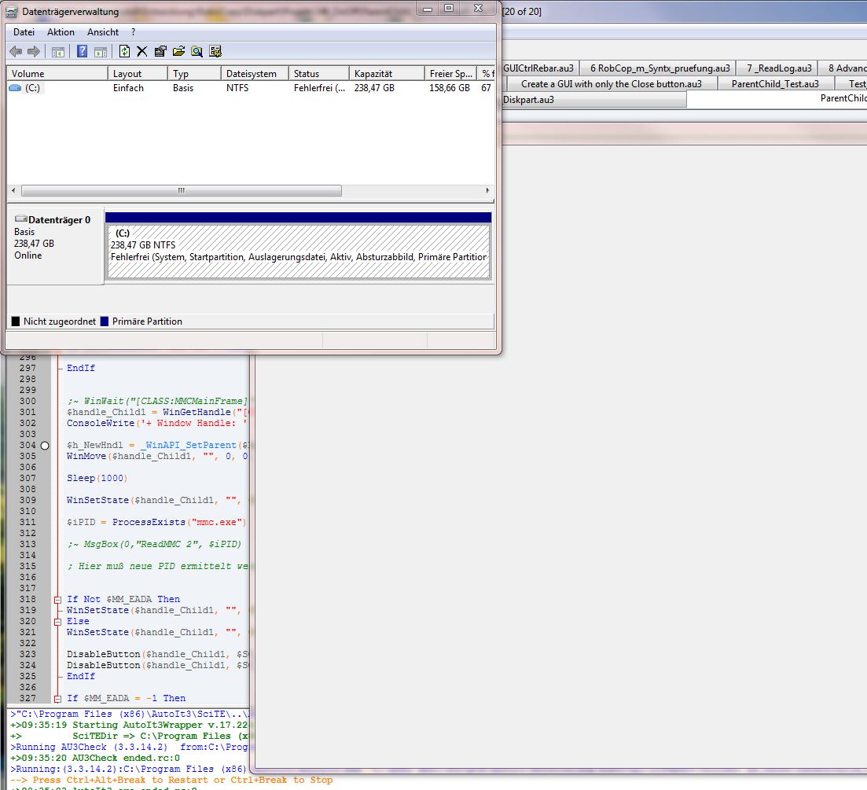Click the magnifier search toolbar icon
The height and width of the screenshot is (790, 867).
pos(197,52)
